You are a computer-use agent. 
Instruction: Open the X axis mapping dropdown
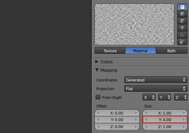point(149,97)
